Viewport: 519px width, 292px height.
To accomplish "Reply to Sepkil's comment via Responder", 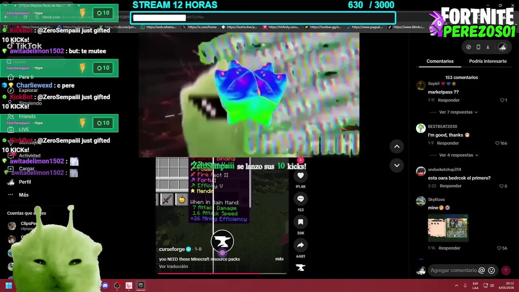I will 448,100.
